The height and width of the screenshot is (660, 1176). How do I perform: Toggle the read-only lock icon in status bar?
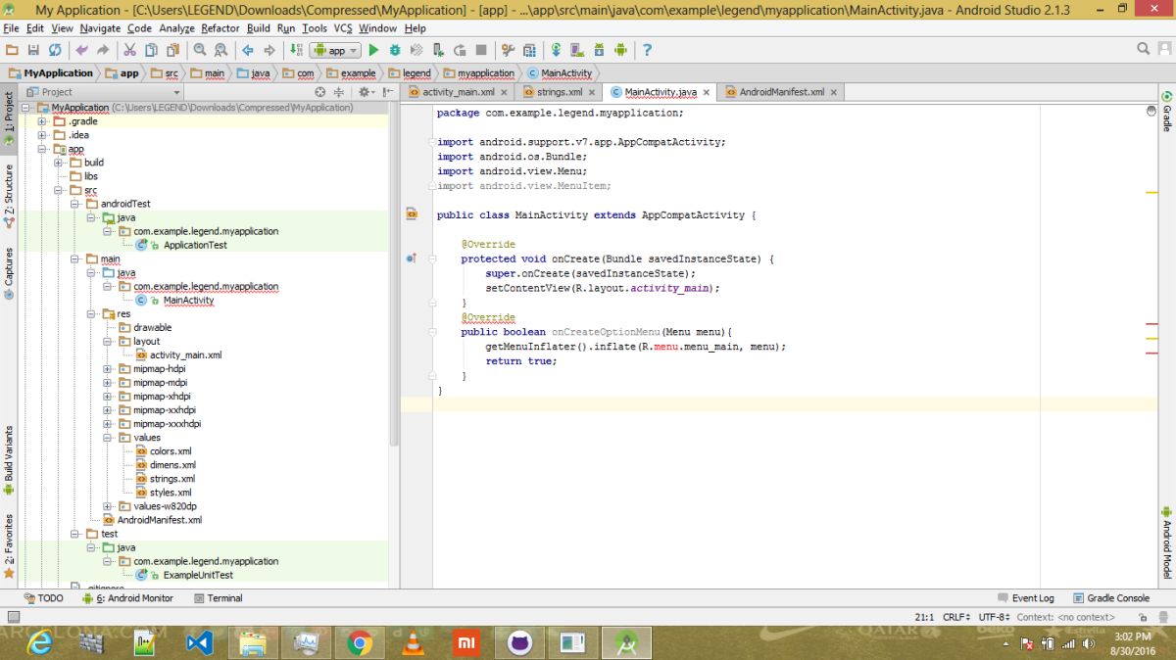pos(1143,617)
